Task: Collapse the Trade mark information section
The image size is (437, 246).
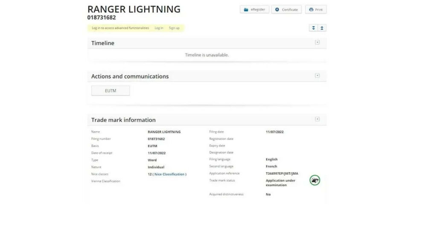Action: (x=317, y=119)
